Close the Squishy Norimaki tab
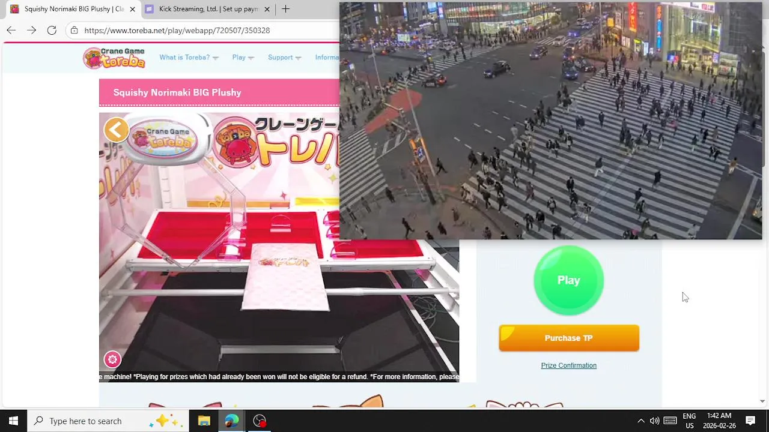 click(x=132, y=9)
